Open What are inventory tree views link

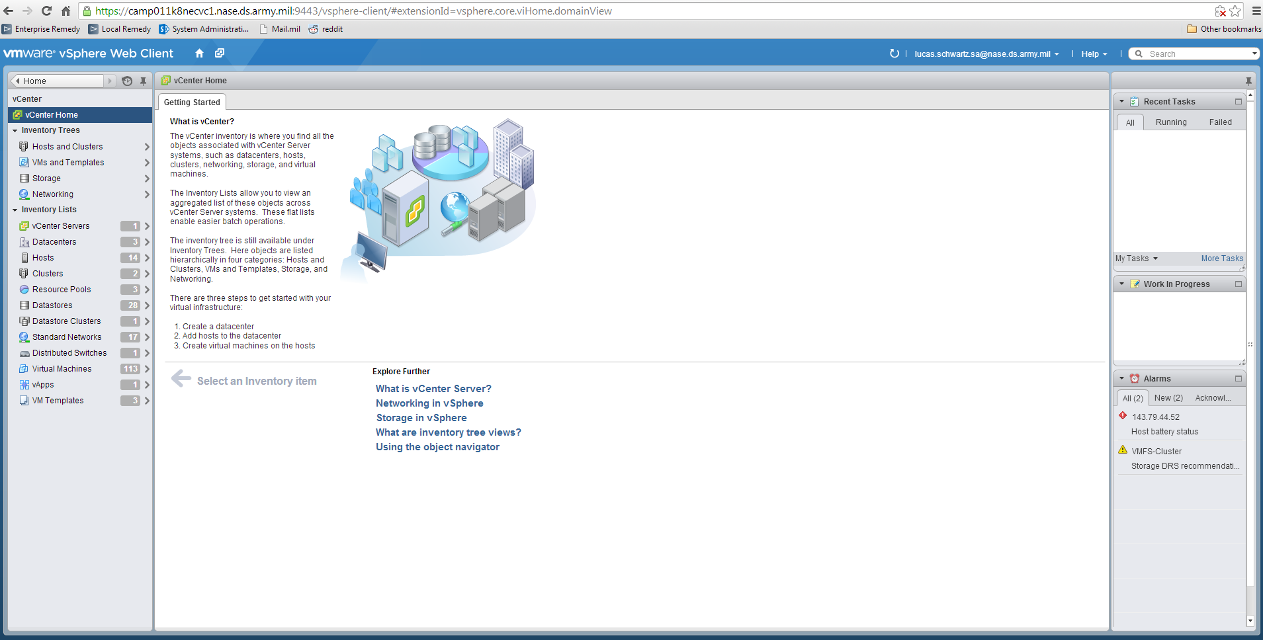(x=448, y=432)
